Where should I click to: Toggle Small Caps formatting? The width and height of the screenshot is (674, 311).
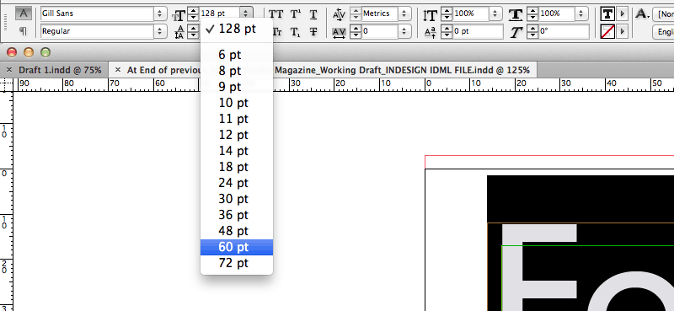(x=277, y=32)
